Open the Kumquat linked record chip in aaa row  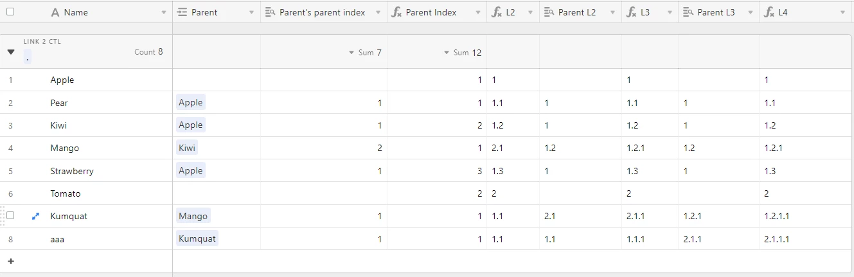coord(197,238)
